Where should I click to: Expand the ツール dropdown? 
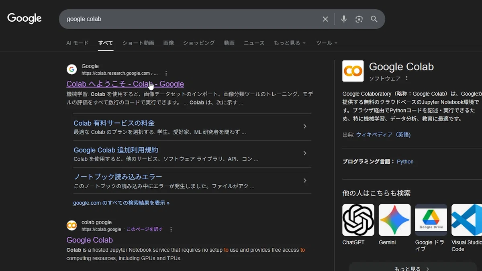pos(327,43)
